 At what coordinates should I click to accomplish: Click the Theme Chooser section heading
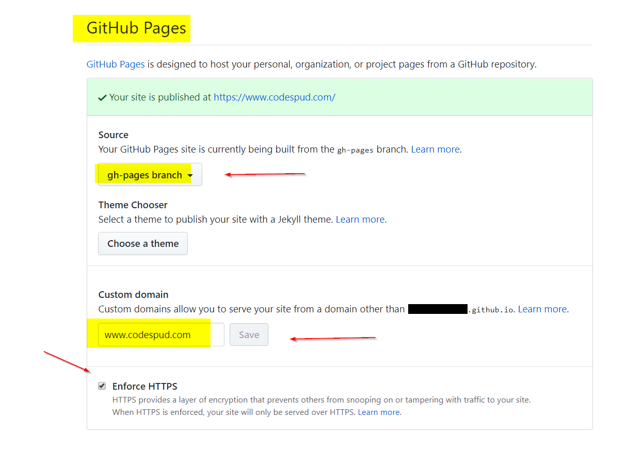click(x=133, y=205)
